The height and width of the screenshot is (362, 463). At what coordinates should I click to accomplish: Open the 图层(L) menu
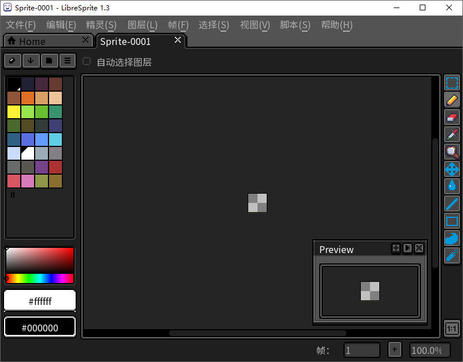[143, 25]
